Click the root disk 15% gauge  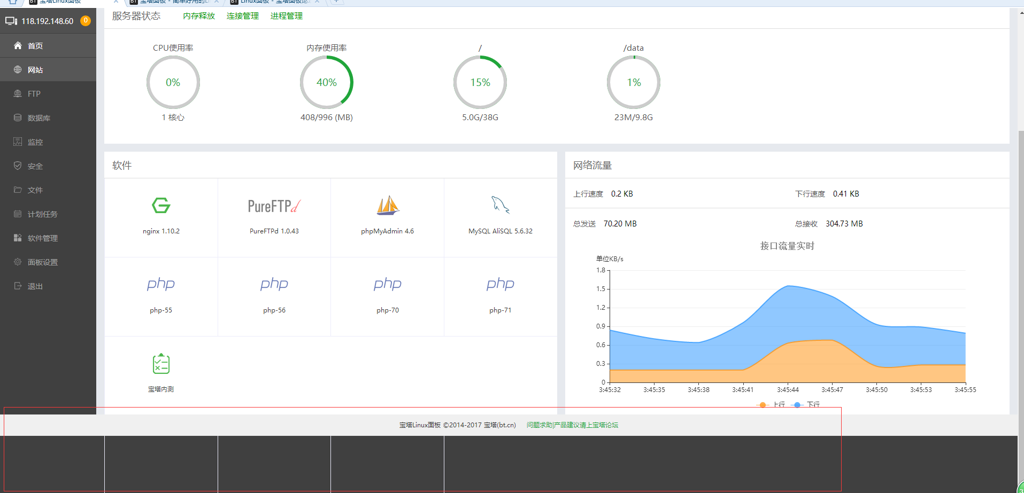tap(480, 82)
